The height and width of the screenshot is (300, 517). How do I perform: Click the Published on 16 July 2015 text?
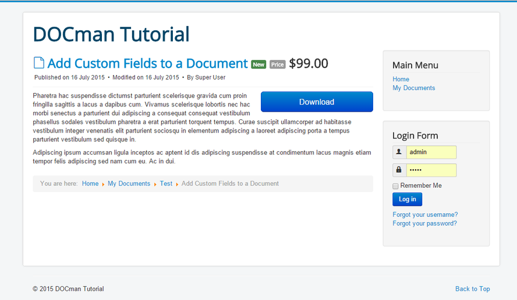pyautogui.click(x=69, y=77)
